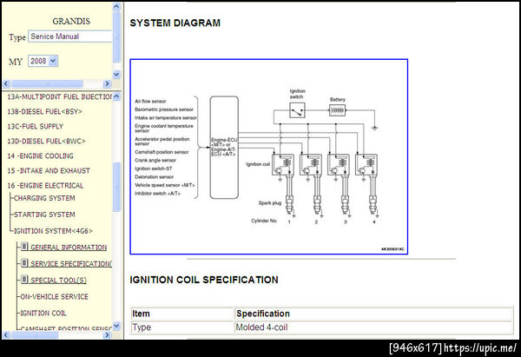Click the SYSTEM DIAGRAM heading

point(175,23)
